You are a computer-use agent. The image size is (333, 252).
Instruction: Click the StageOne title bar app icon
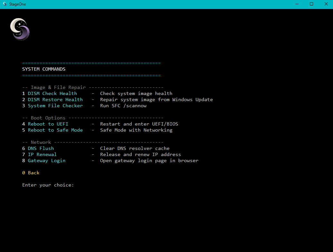5,4
